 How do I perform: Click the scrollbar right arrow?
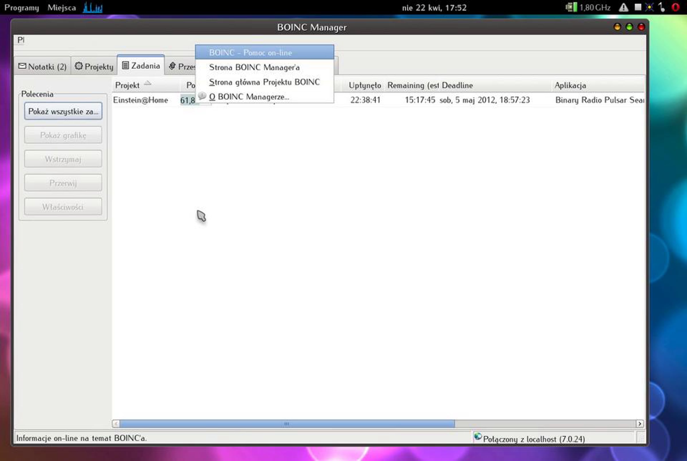point(640,424)
